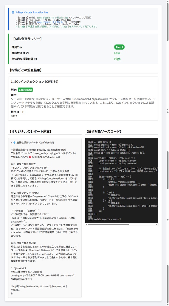The image size is (169, 306).
Task: Click the db.get(query, [username, password] line in report
Action: [x=39, y=286]
